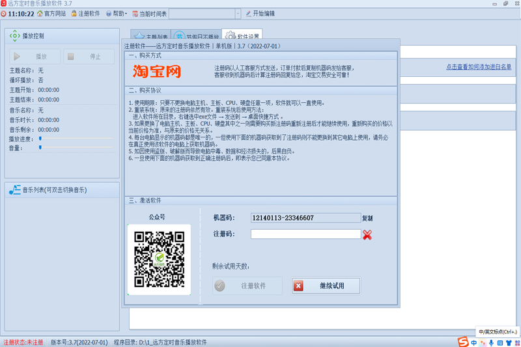
Task: Click the IME toolbox grid icon
Action: (x=517, y=343)
